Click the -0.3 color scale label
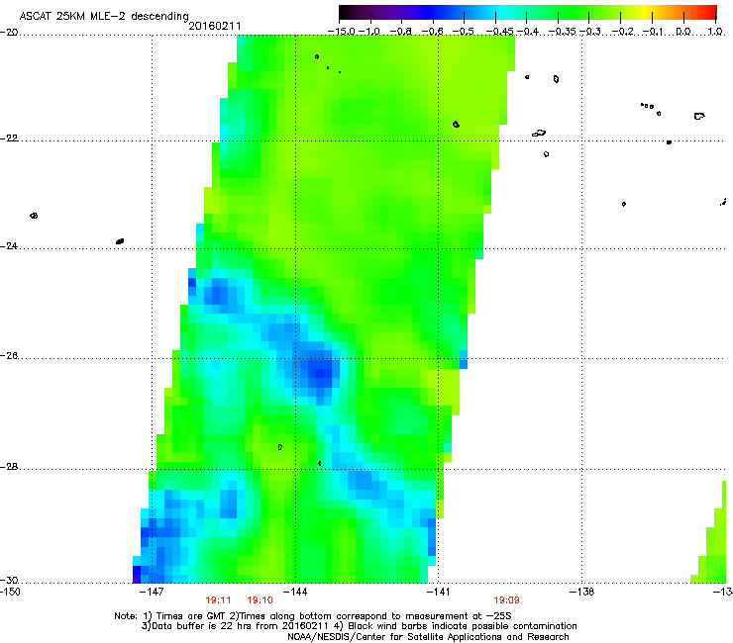Screen dimensions: 733x643 click(x=590, y=32)
